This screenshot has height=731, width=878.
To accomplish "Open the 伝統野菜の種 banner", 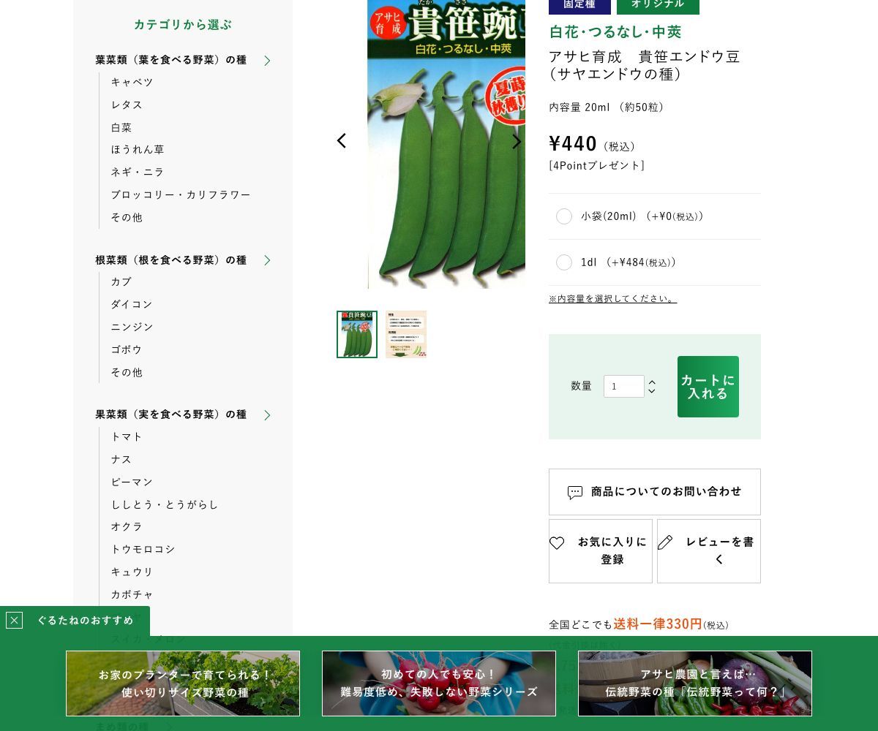I will coord(695,683).
